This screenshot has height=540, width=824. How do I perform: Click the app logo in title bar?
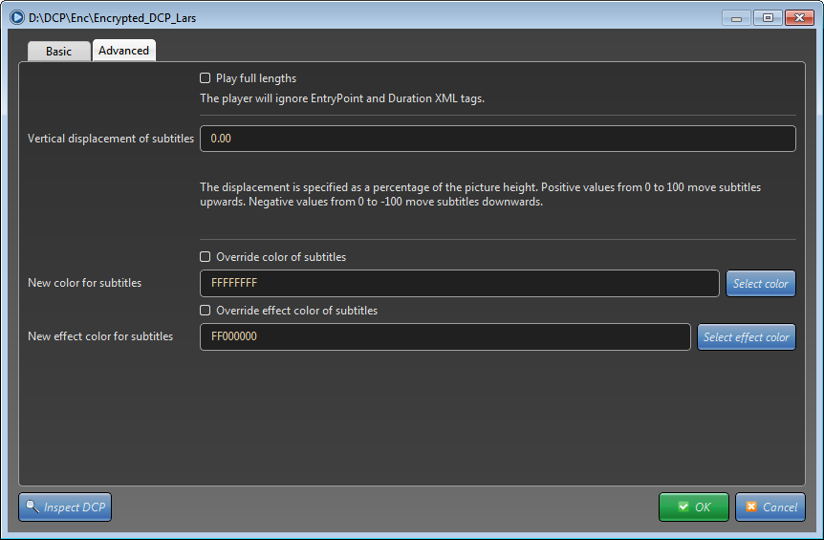(x=17, y=17)
